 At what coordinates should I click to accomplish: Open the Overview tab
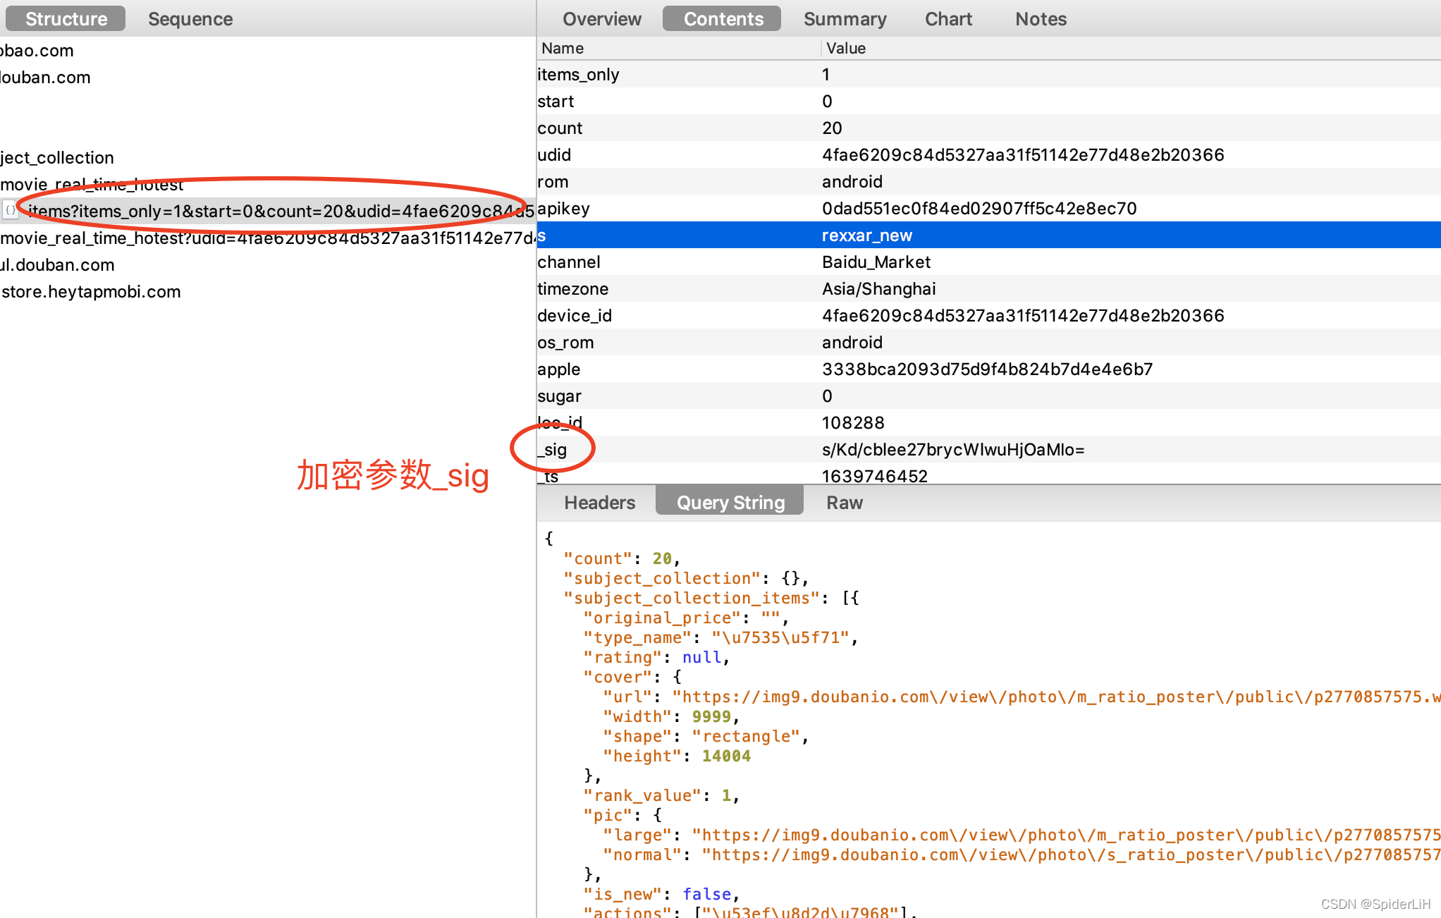pos(601,18)
